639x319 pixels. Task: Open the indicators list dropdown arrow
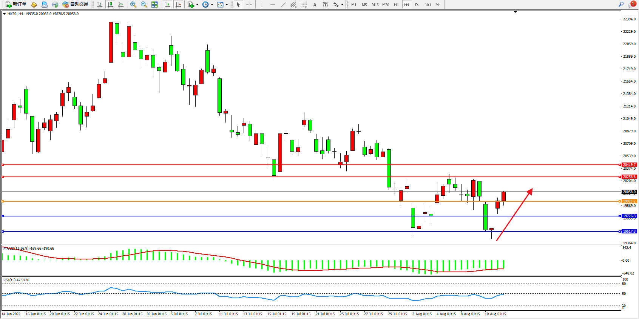pos(197,5)
